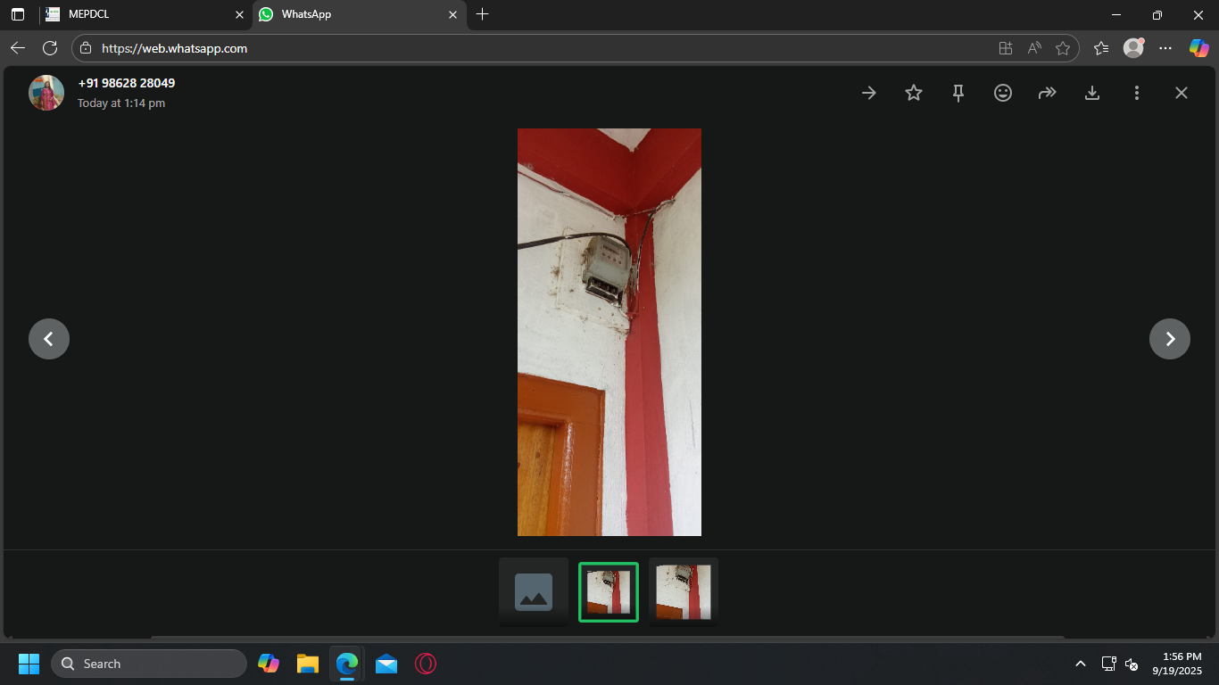1219x685 pixels.
Task: Open the three-dot more options menu
Action: pos(1136,93)
